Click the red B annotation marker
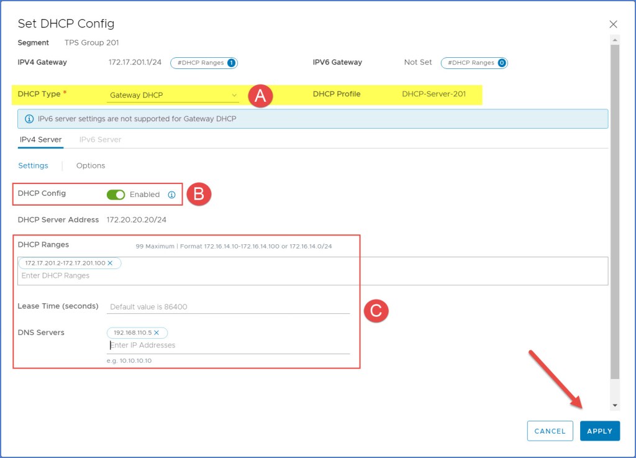This screenshot has width=636, height=458. [199, 194]
